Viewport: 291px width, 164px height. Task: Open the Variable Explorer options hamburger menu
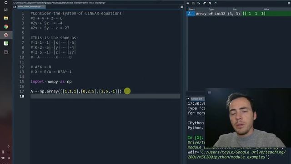tap(289, 3)
